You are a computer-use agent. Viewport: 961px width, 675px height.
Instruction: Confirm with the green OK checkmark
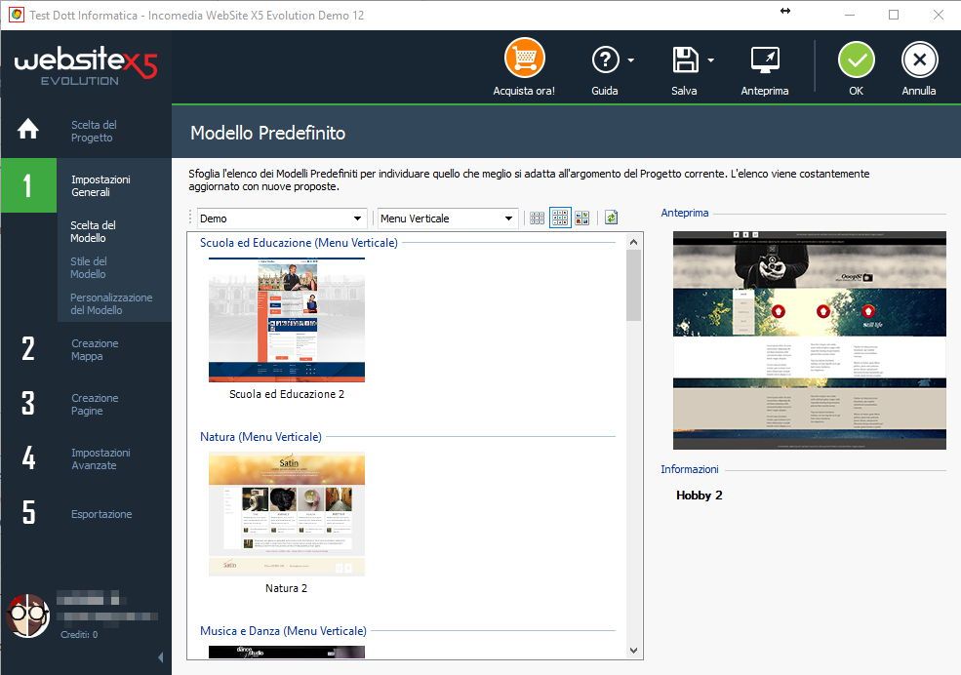[x=856, y=60]
